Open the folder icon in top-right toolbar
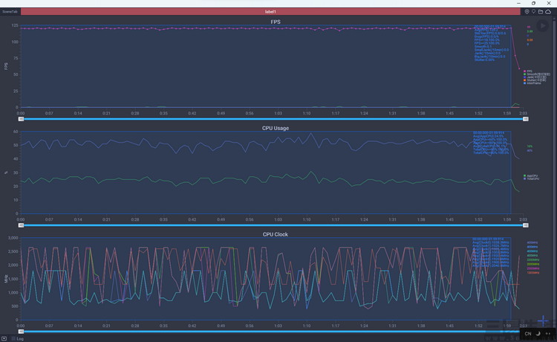Screen dimensions: 557x342 [541, 12]
